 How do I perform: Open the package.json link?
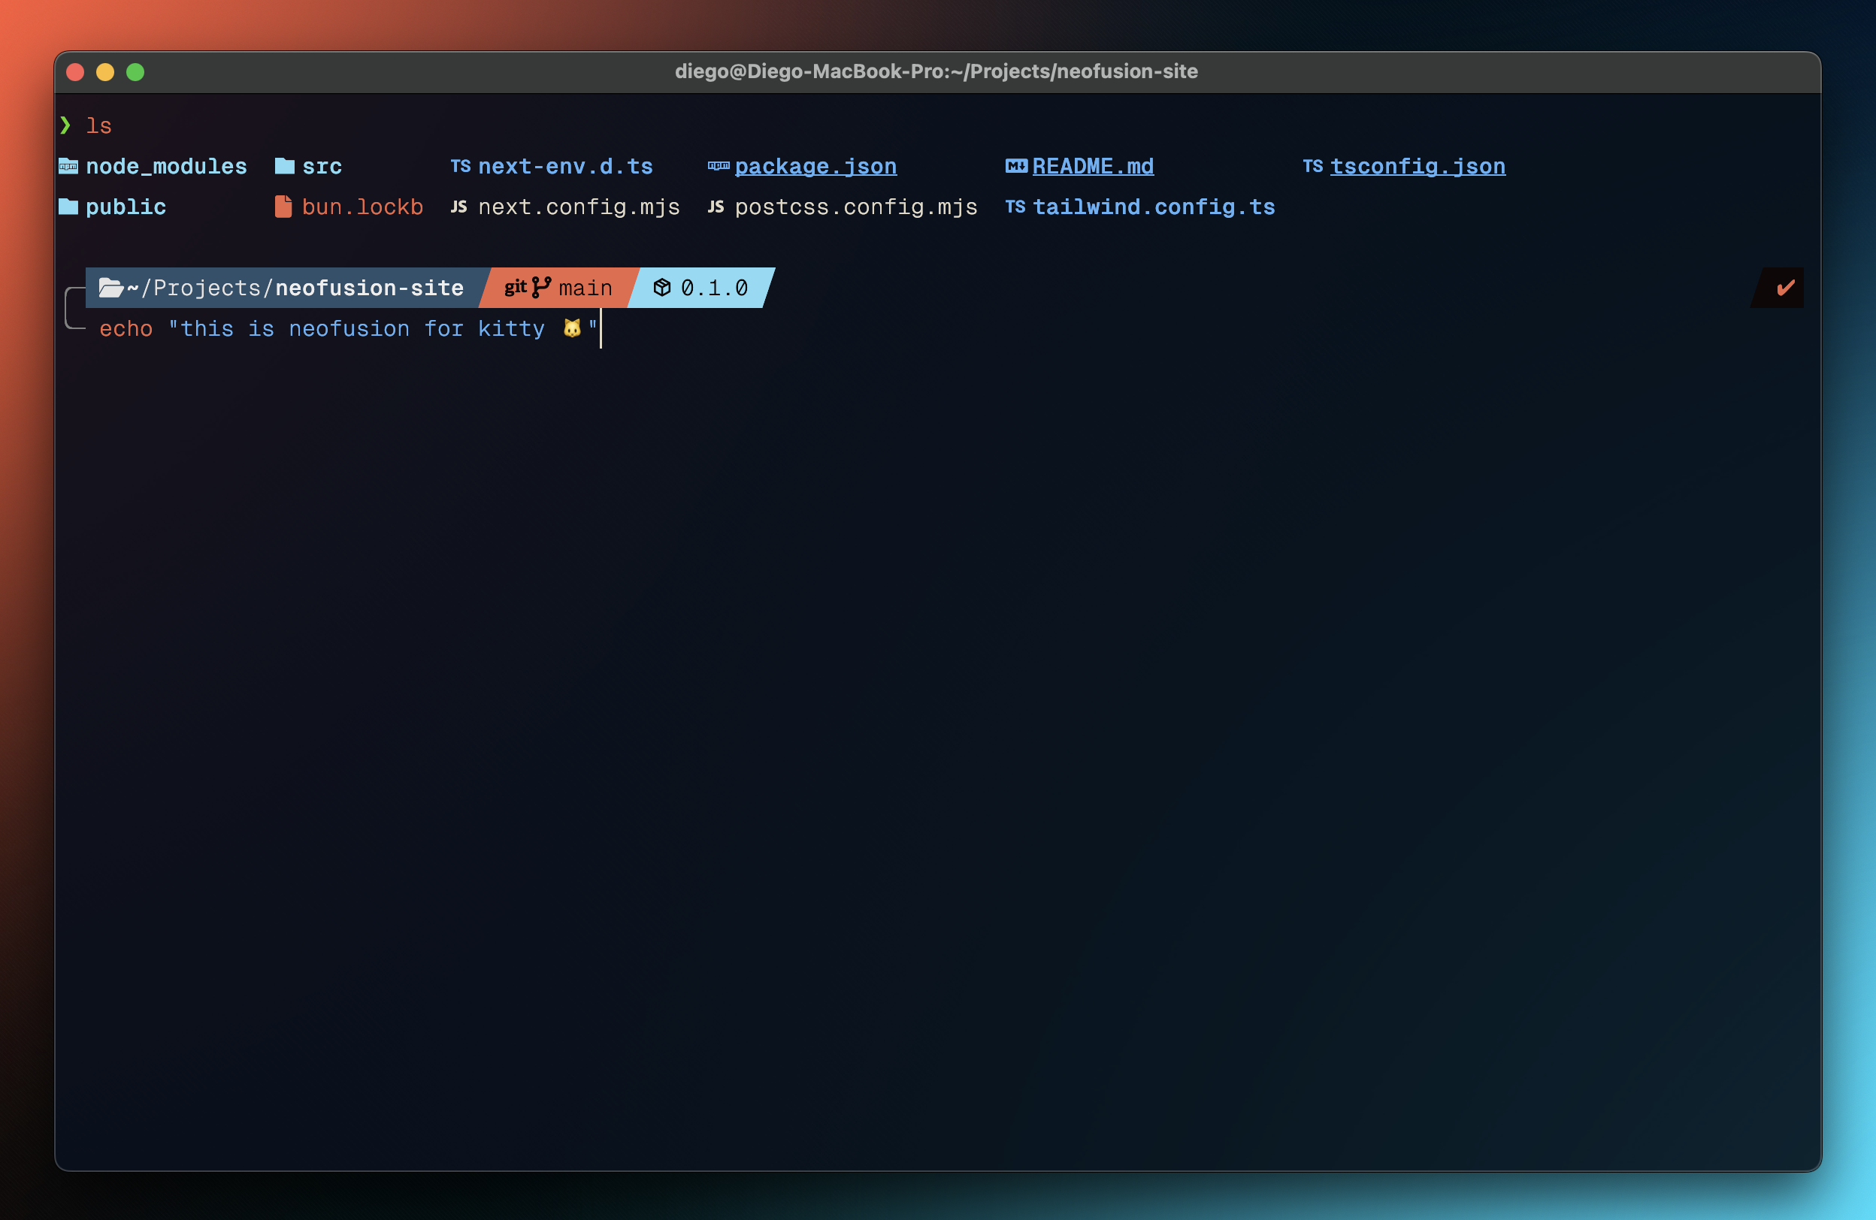click(x=815, y=166)
